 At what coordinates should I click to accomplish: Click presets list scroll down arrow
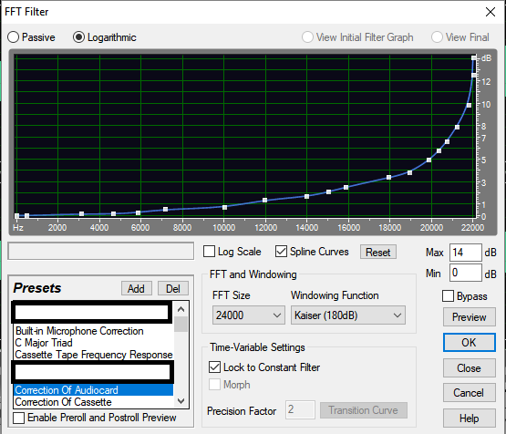(x=181, y=401)
